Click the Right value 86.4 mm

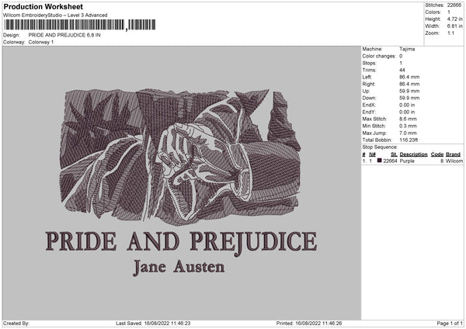[409, 84]
